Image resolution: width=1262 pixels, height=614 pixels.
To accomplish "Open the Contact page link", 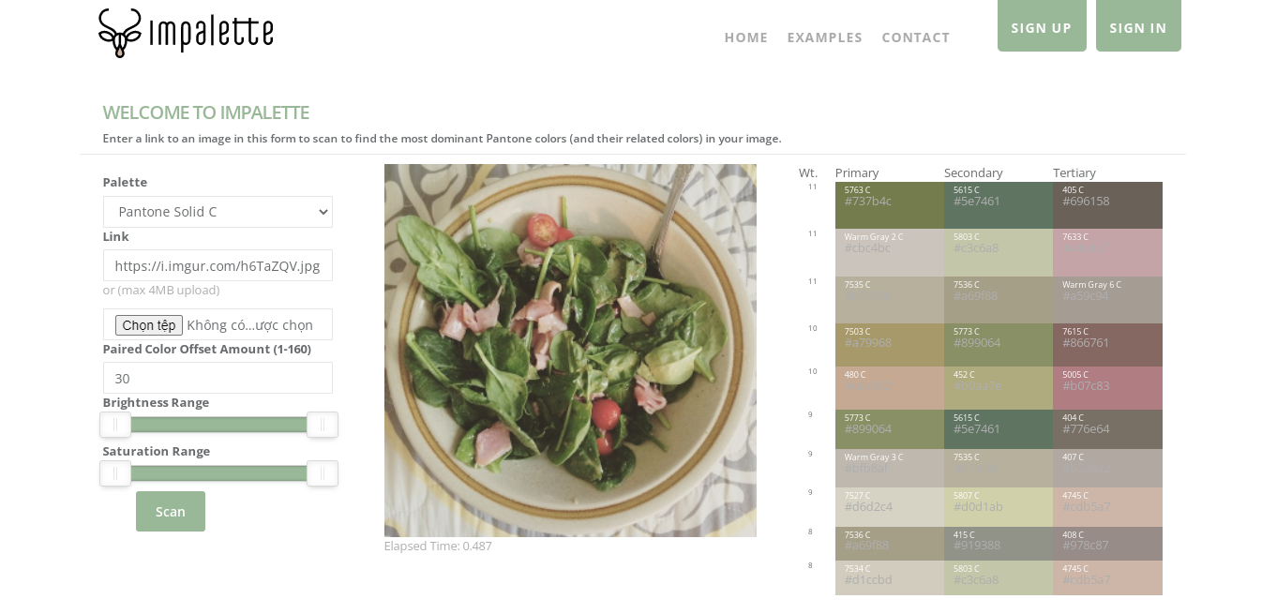I will coord(915,37).
